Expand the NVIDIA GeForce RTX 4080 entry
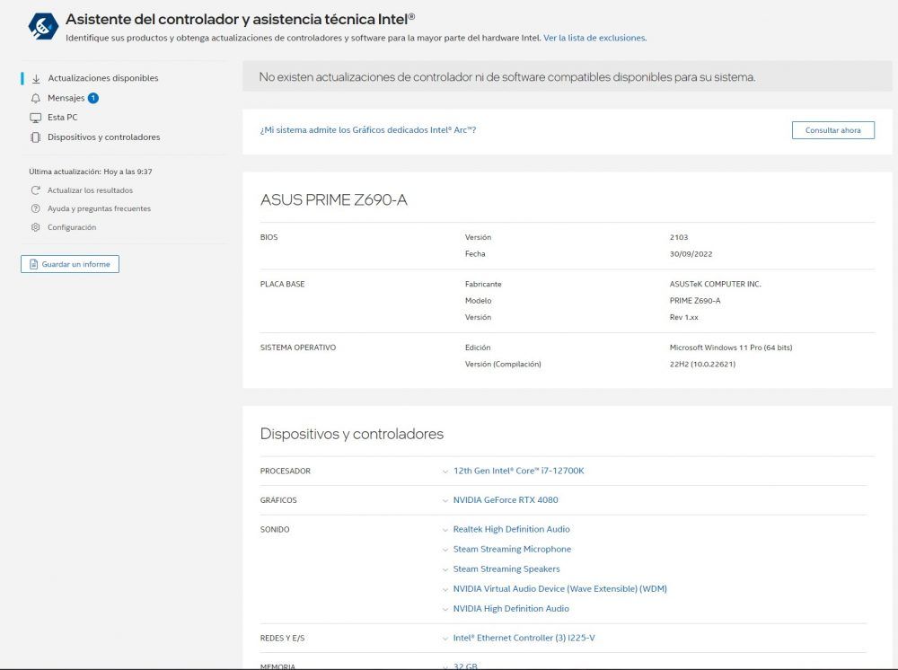This screenshot has width=898, height=670. tap(505, 500)
